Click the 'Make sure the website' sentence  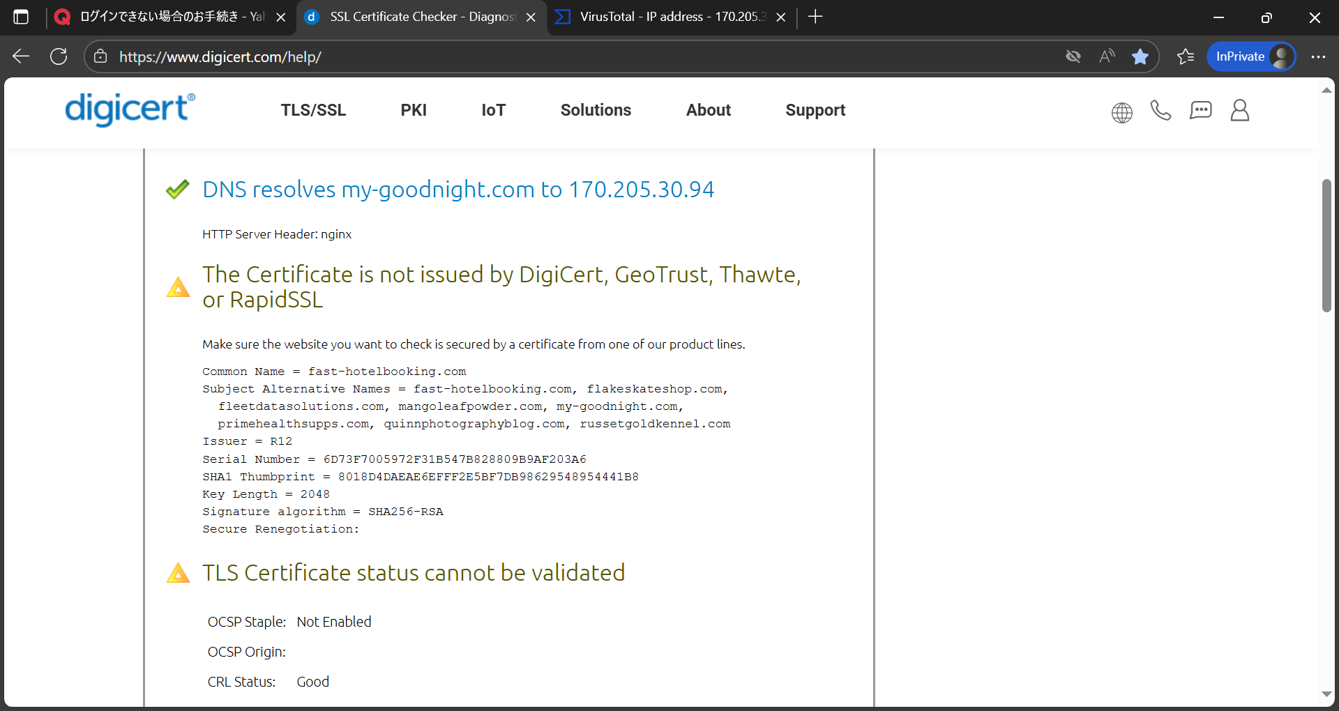(474, 344)
